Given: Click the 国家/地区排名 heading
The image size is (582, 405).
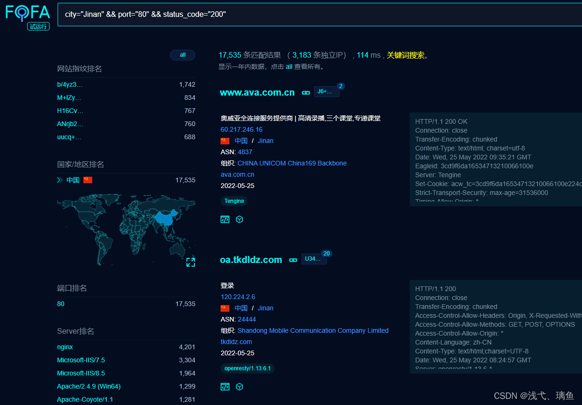Looking at the screenshot, I should (81, 165).
